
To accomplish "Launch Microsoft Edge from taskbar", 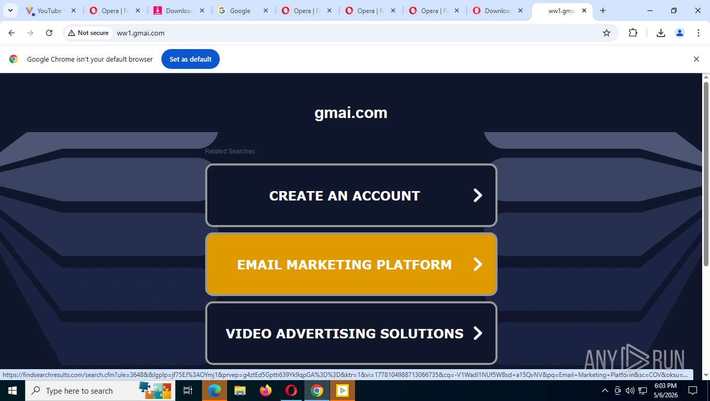I will click(x=214, y=391).
